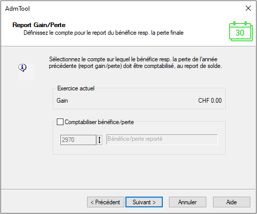This screenshot has width=257, height=214.
Task: Enable Comptabiliser bénéfice/perte checkbox
Action: tap(60, 122)
